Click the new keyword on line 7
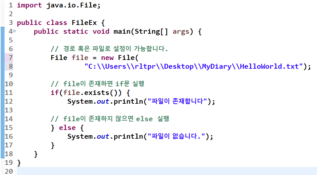The width and height of the screenshot is (317, 175). point(108,58)
